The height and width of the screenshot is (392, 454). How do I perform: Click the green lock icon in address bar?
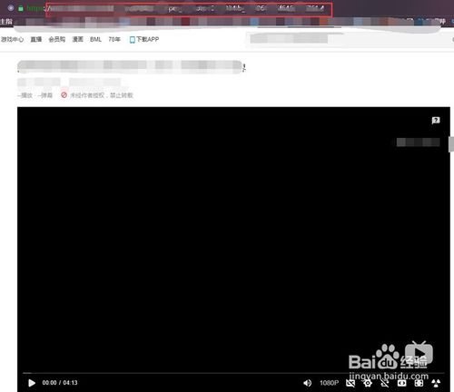(21, 8)
